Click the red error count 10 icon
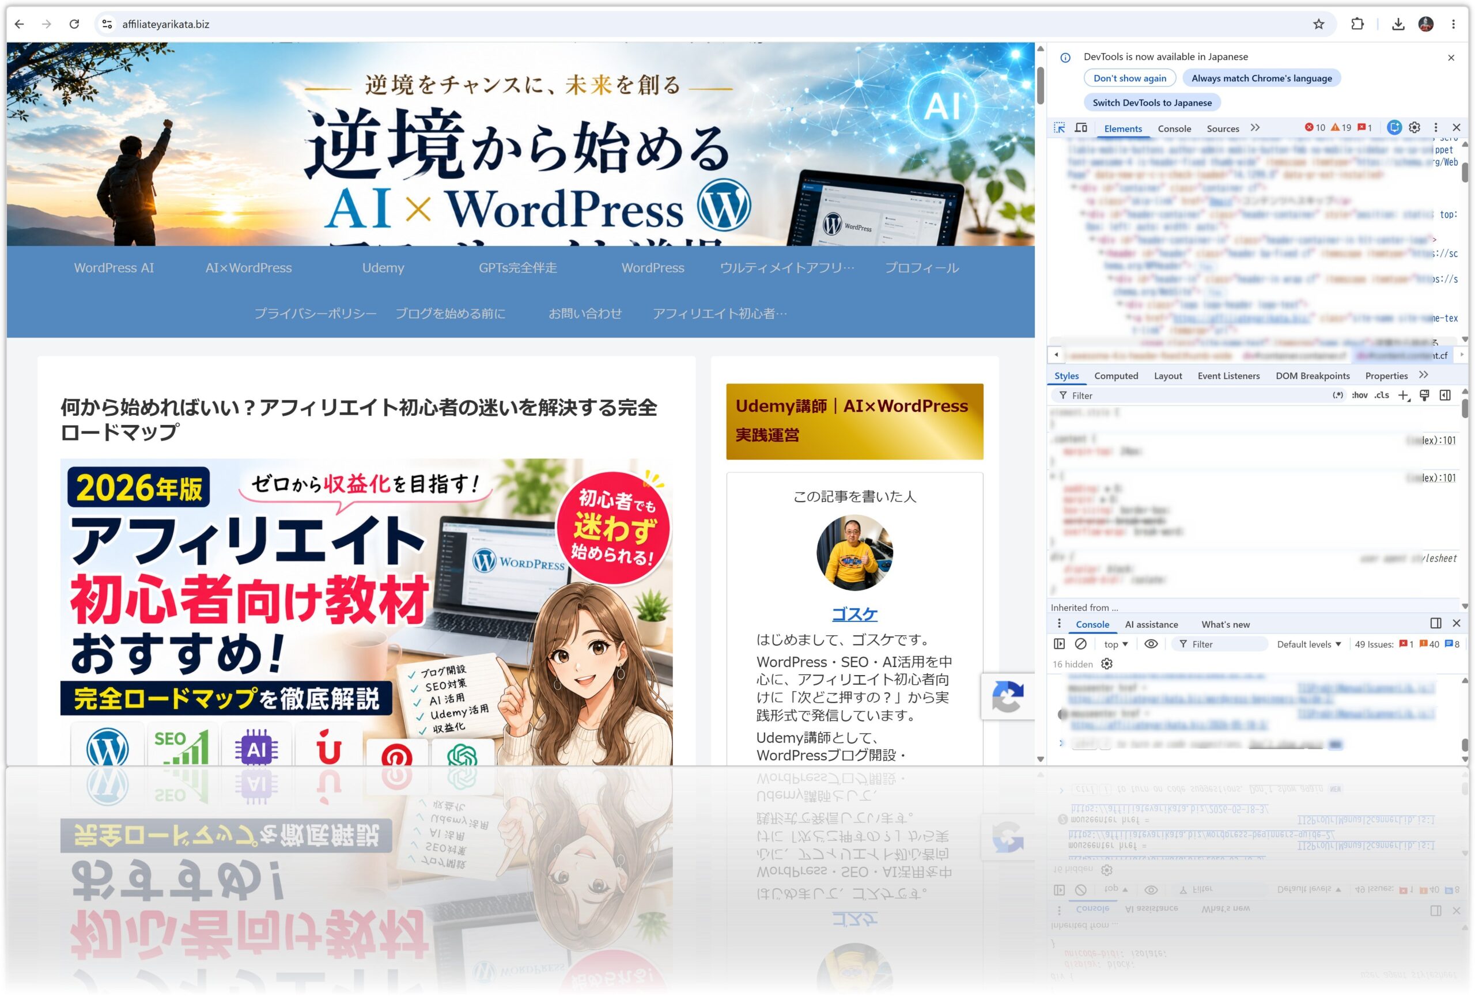This screenshot has width=1475, height=1001. 1315,127
